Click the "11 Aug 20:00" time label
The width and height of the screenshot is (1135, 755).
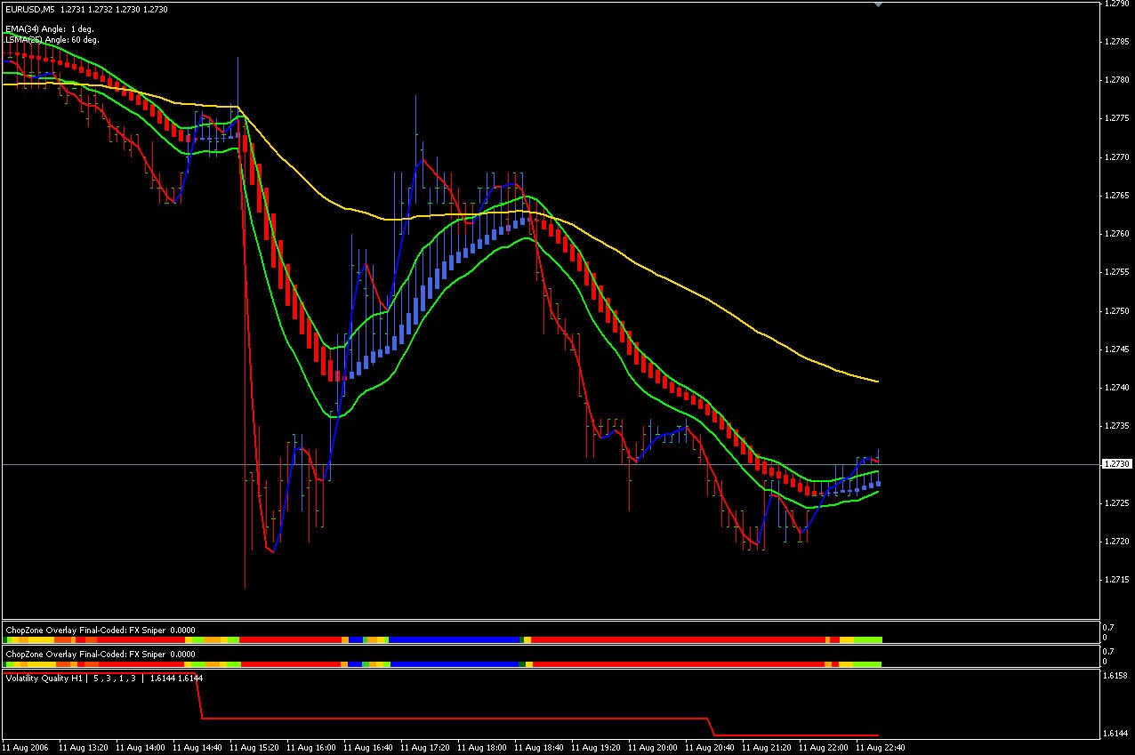[653, 748]
